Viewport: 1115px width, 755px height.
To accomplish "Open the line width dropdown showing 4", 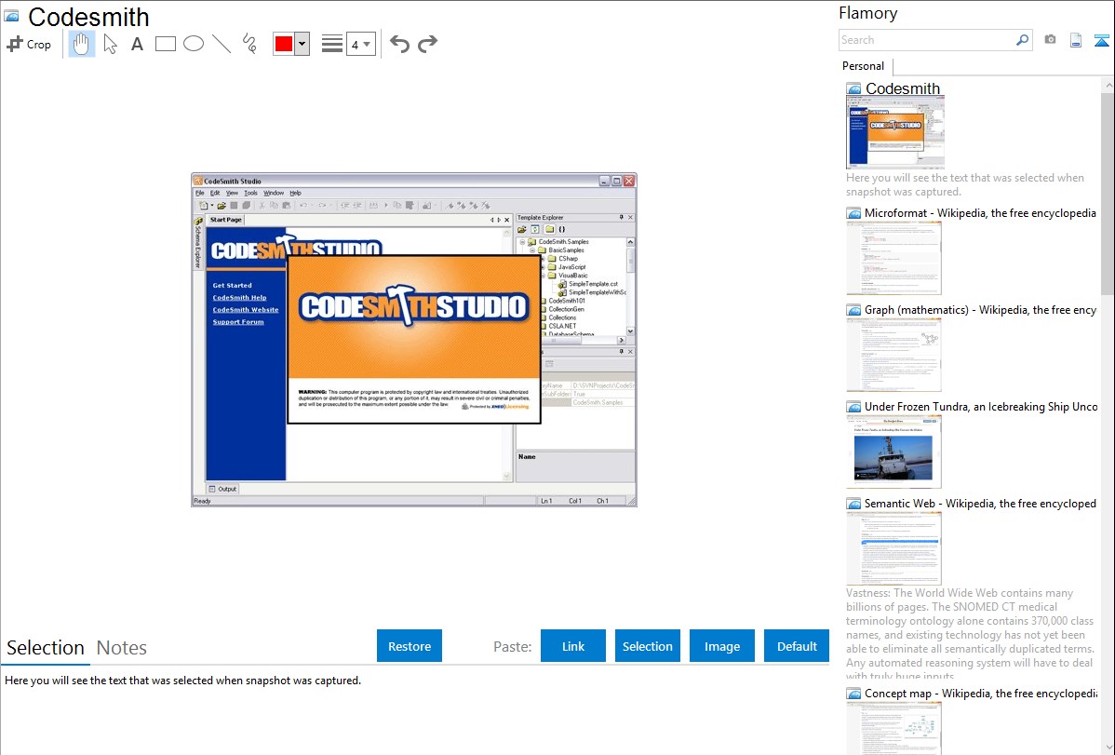I will 361,44.
